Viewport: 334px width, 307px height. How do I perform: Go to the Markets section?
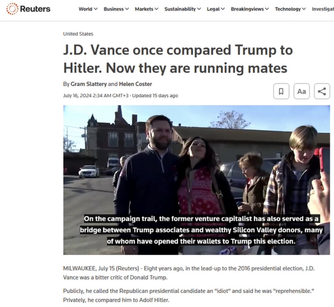coord(144,9)
